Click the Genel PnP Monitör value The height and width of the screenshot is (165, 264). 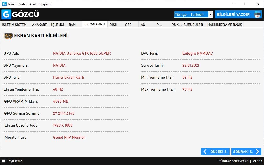coord(69,137)
